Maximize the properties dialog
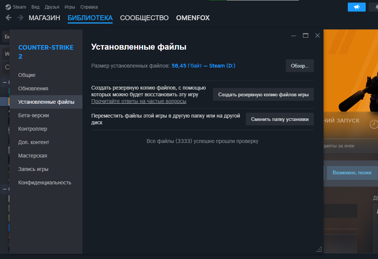378x259 pixels. [x=306, y=36]
